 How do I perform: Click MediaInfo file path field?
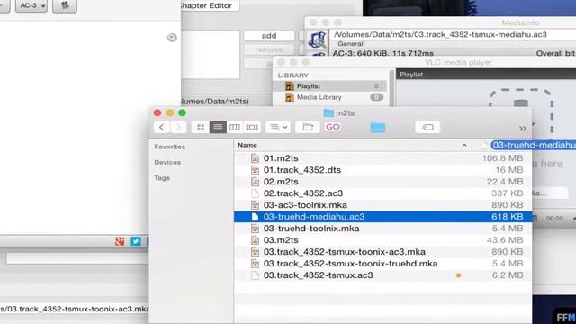453,34
